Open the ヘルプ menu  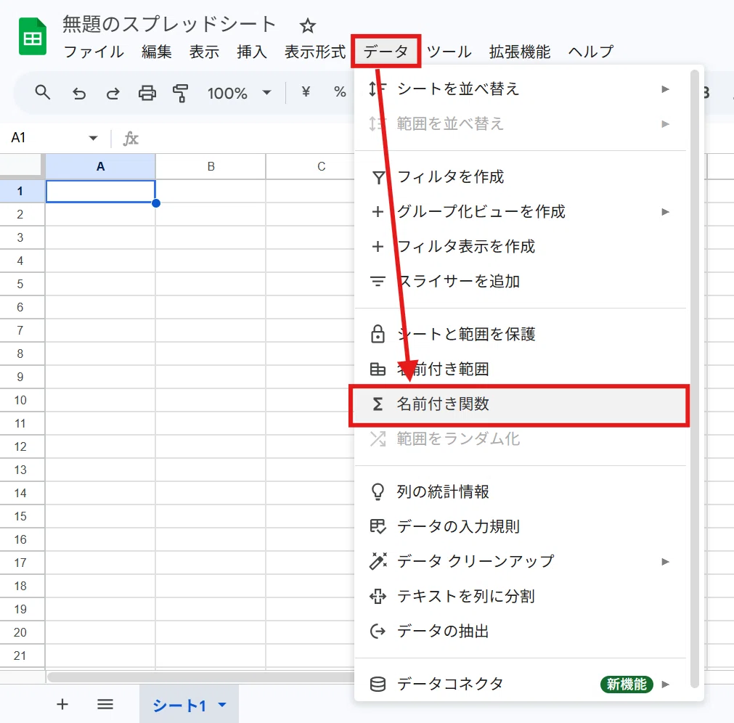pos(591,52)
